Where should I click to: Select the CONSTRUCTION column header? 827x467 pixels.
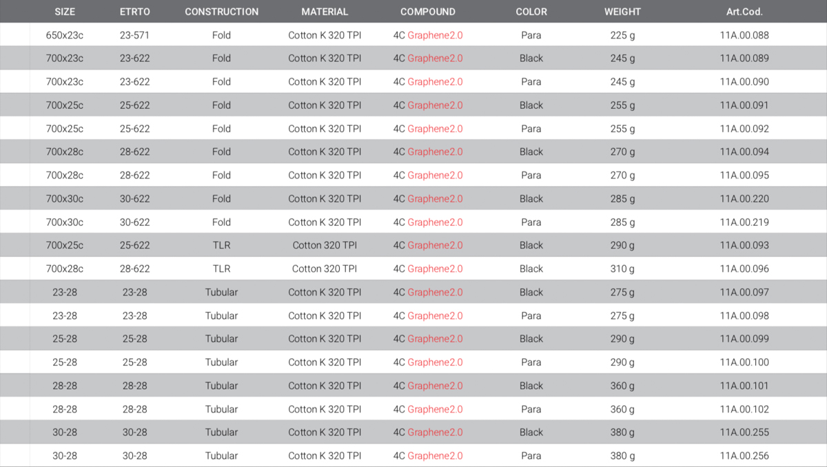(222, 12)
